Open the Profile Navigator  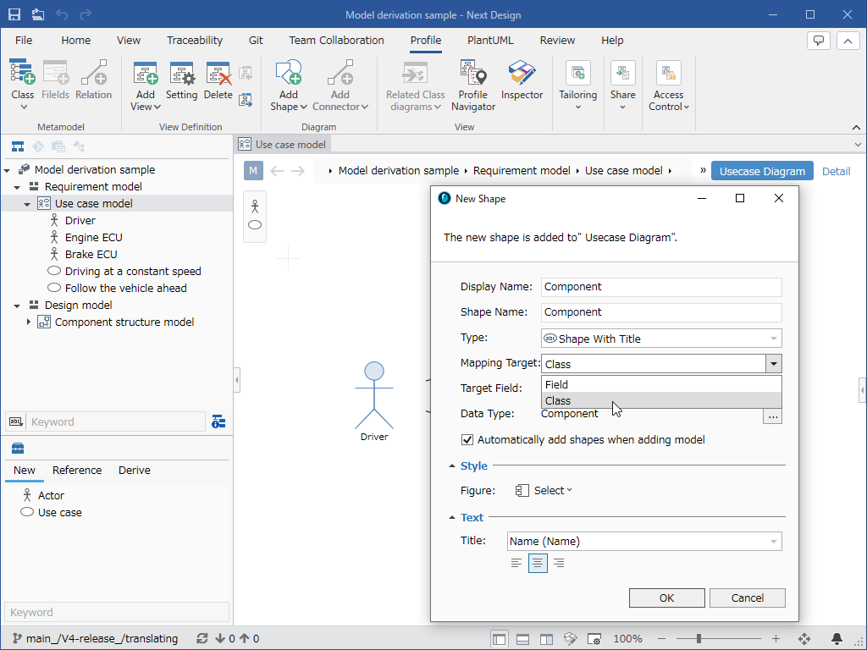click(x=472, y=86)
